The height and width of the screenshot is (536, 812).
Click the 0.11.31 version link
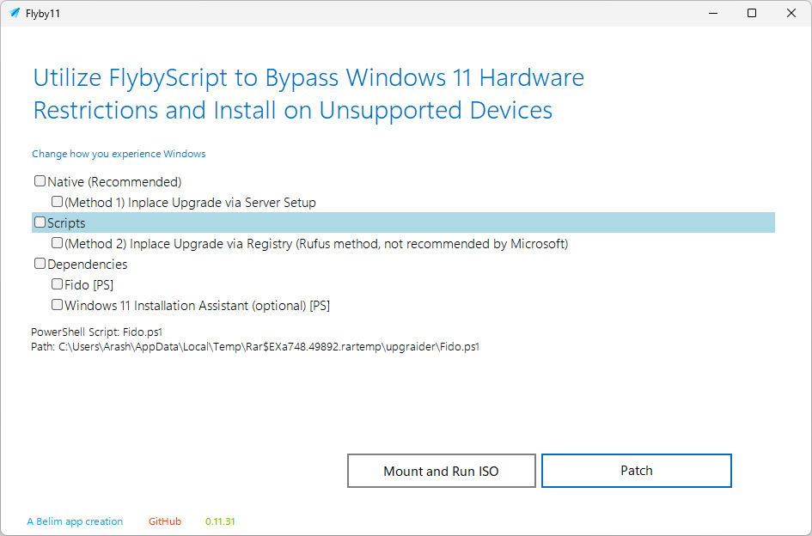point(220,521)
